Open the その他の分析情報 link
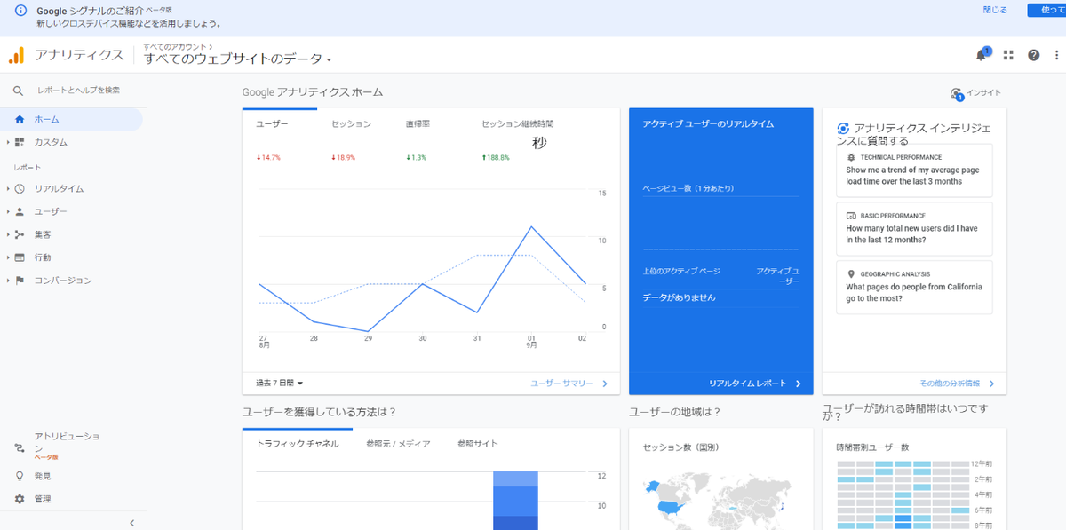The image size is (1066, 530). point(957,384)
